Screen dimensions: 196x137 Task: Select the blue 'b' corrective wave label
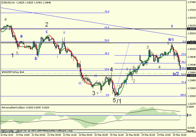click(x=36, y=58)
